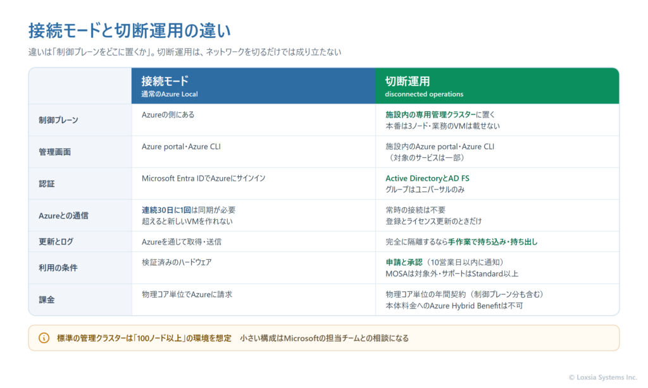Click the disconnected operations subheading
The image size is (648, 388).
click(424, 94)
